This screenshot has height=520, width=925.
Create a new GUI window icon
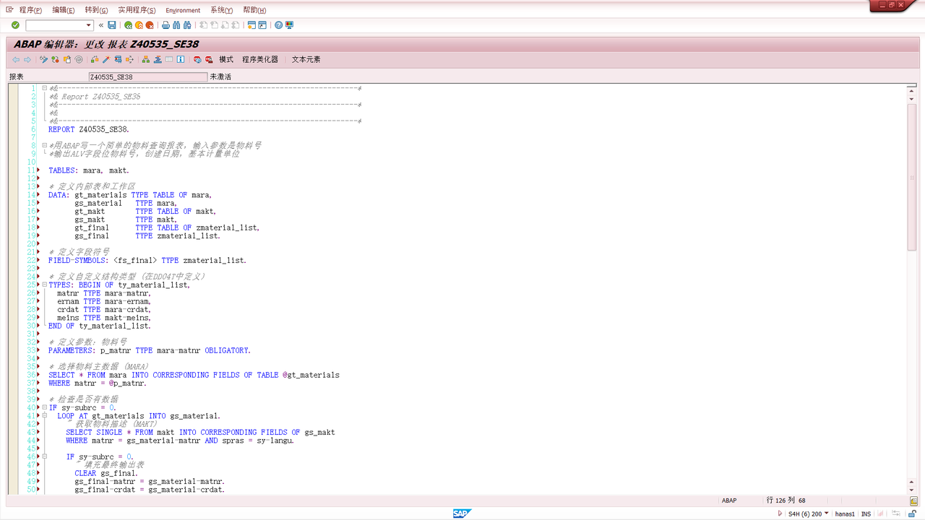(x=251, y=25)
